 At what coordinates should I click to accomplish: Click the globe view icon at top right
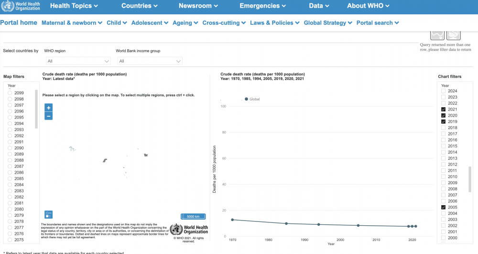[x=453, y=34]
